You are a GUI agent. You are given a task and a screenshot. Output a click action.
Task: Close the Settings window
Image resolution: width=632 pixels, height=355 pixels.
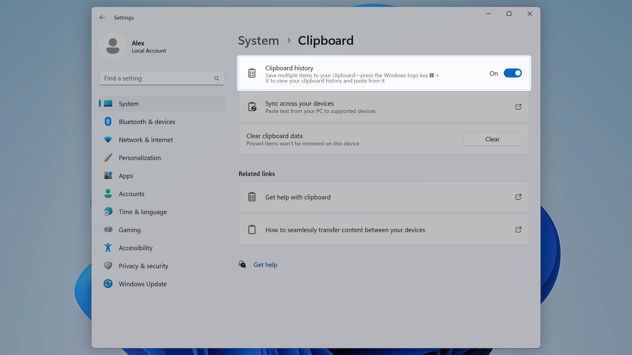[x=530, y=14]
